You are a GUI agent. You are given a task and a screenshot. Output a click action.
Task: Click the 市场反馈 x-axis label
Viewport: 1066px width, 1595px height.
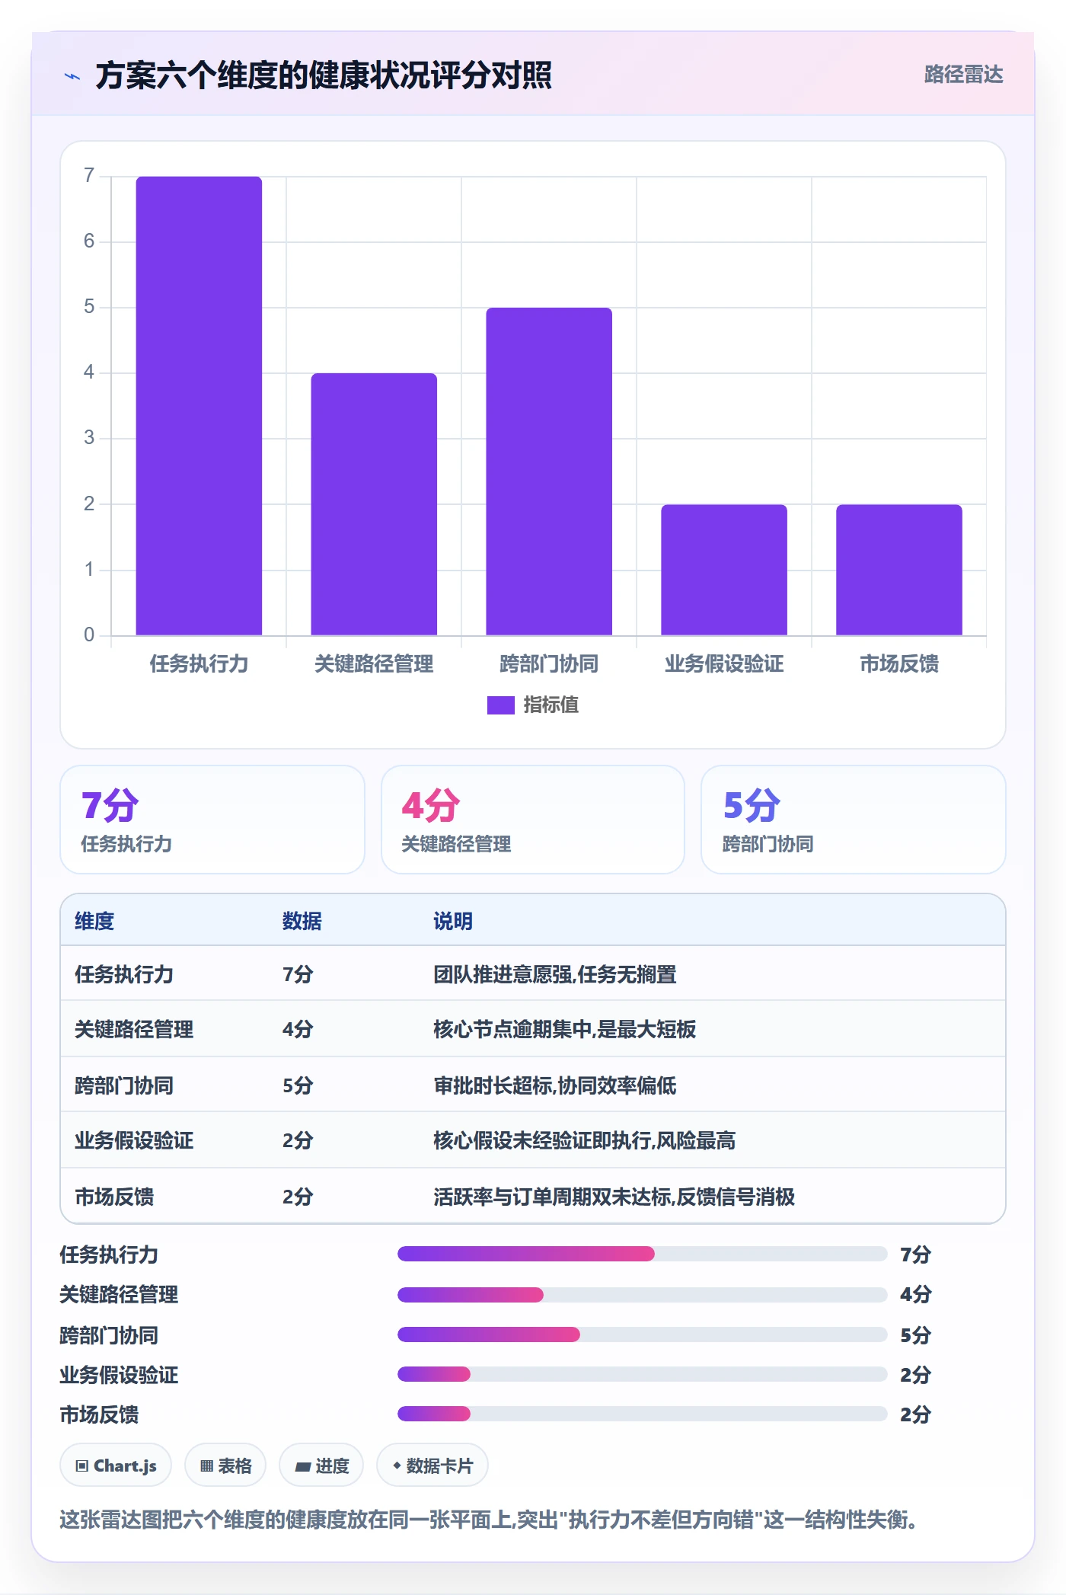[x=899, y=664]
